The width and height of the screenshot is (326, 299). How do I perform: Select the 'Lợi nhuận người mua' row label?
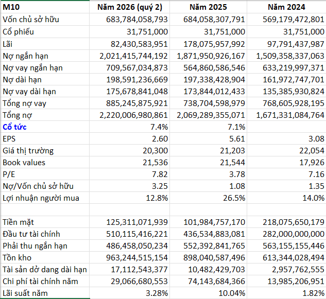45,198
